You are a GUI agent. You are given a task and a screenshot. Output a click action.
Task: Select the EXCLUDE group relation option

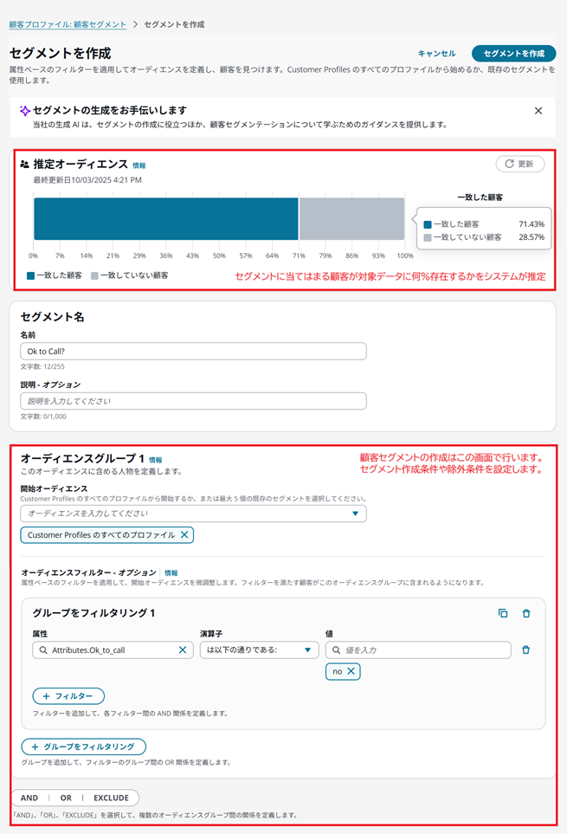click(x=111, y=798)
